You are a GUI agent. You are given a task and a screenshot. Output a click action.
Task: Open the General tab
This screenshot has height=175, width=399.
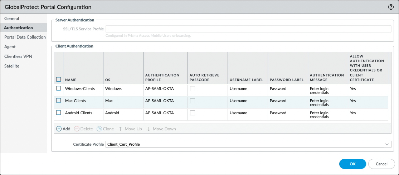pos(12,19)
